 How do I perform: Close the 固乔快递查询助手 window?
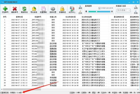pos(137,2)
